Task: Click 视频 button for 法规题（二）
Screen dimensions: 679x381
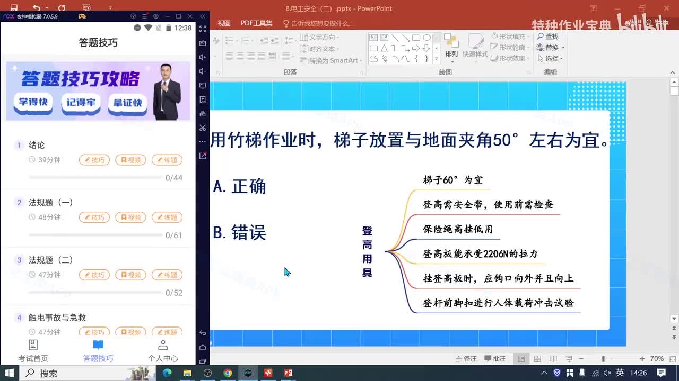Action: (130, 275)
